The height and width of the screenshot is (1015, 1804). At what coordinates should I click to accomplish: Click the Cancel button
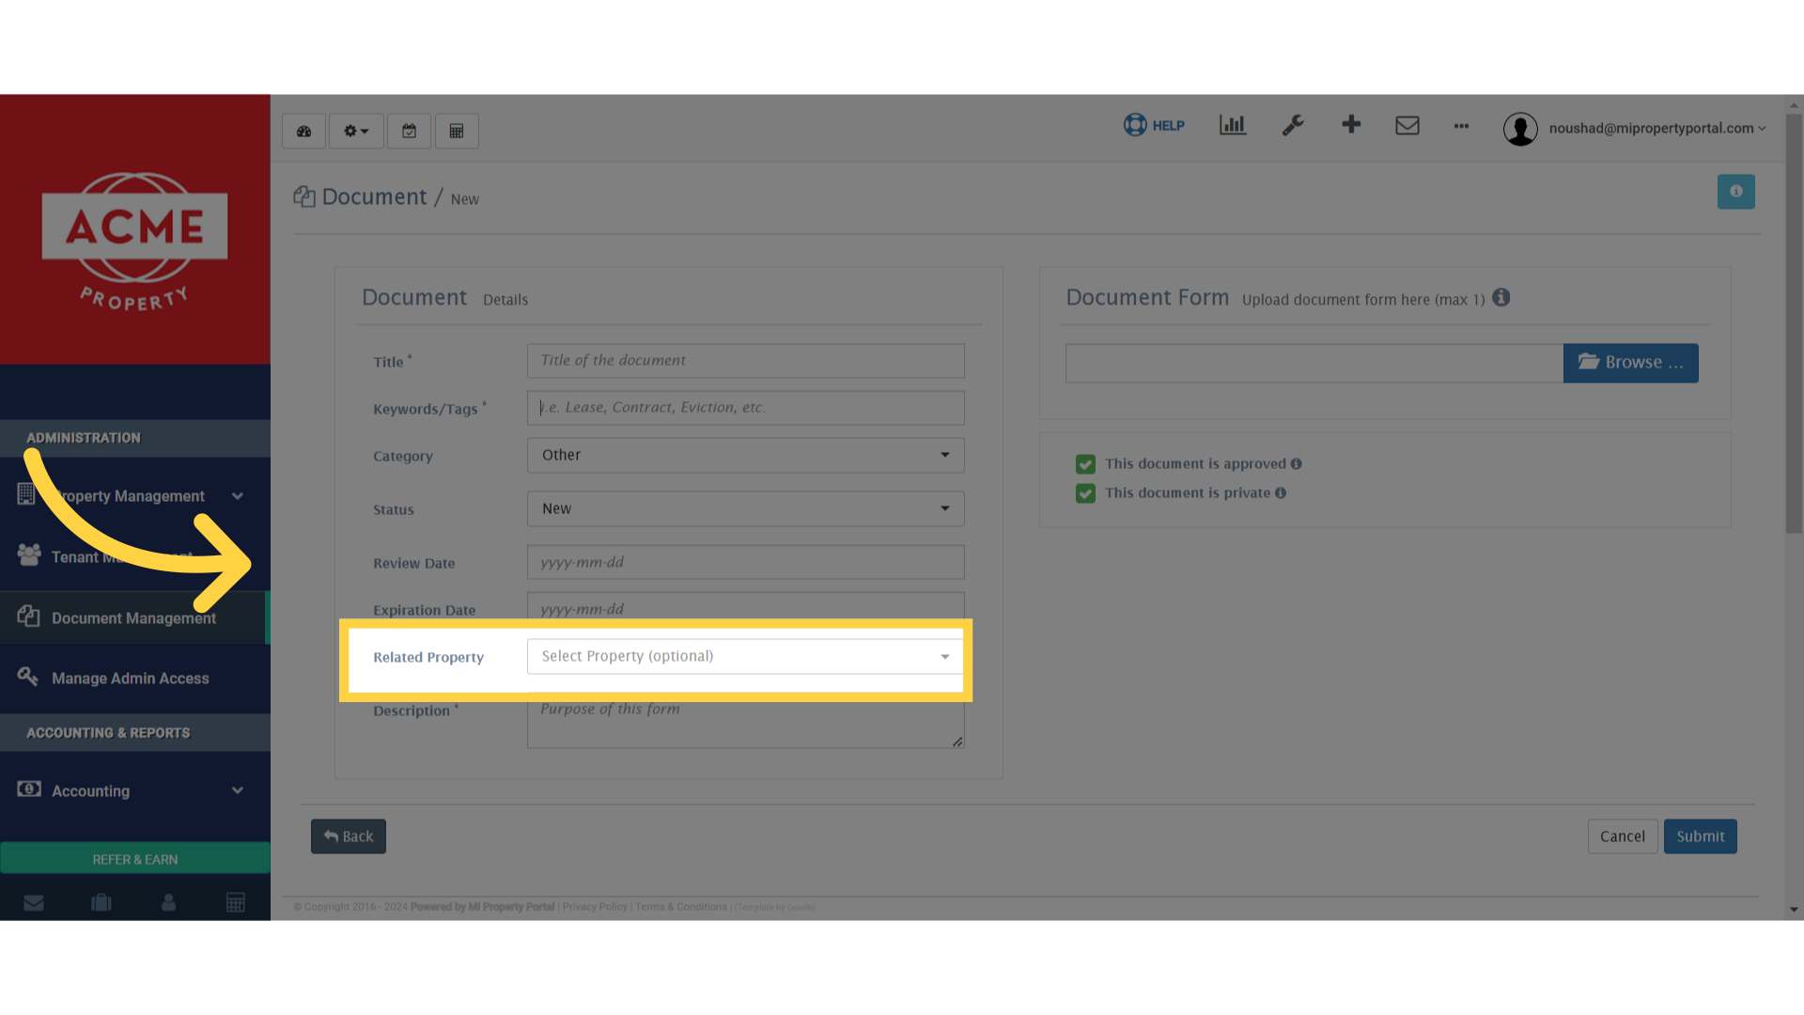coord(1623,836)
